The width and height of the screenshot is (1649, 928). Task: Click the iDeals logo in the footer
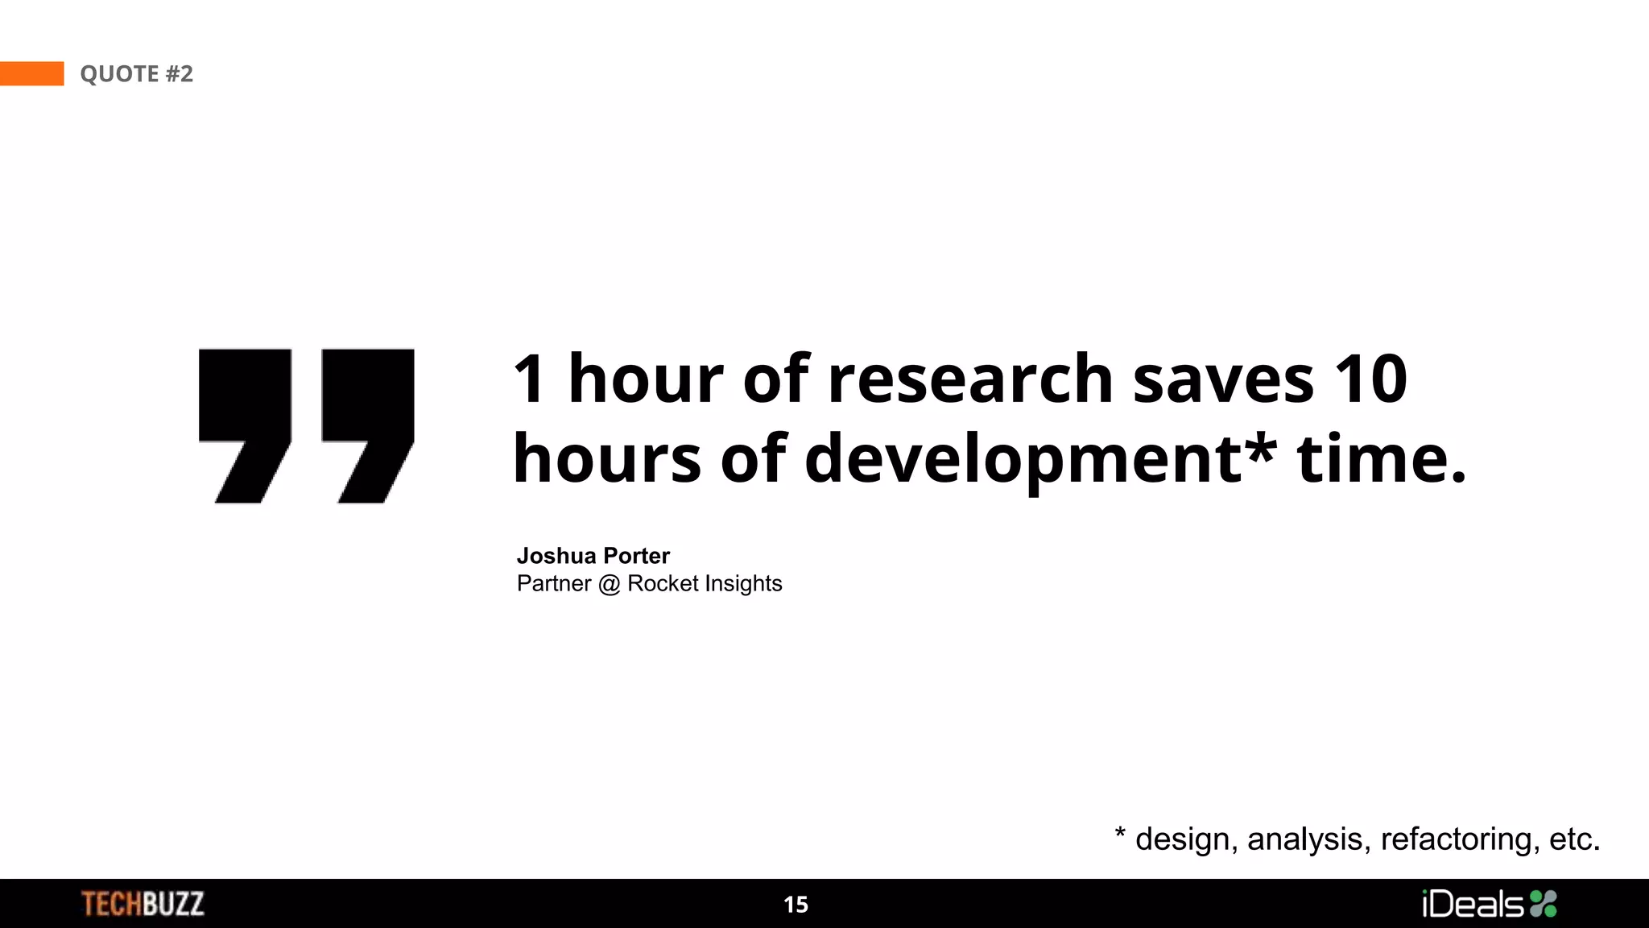tap(1490, 904)
